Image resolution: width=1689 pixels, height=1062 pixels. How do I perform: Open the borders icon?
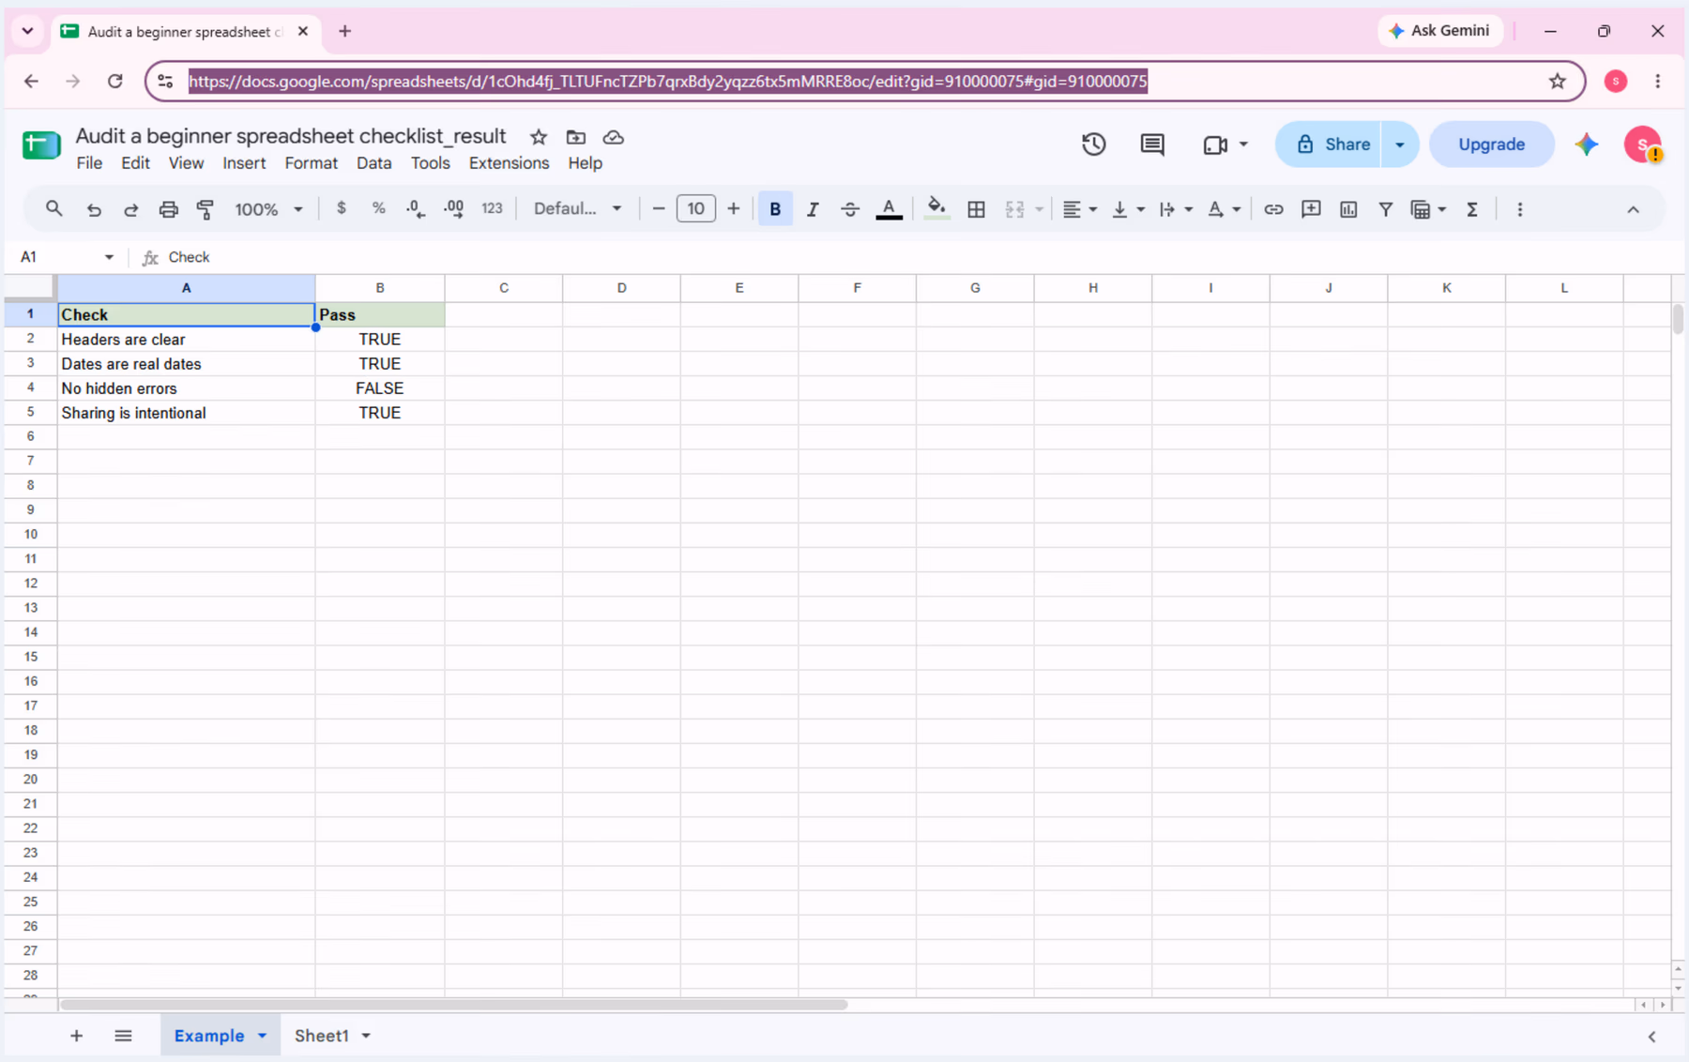pyautogui.click(x=976, y=209)
